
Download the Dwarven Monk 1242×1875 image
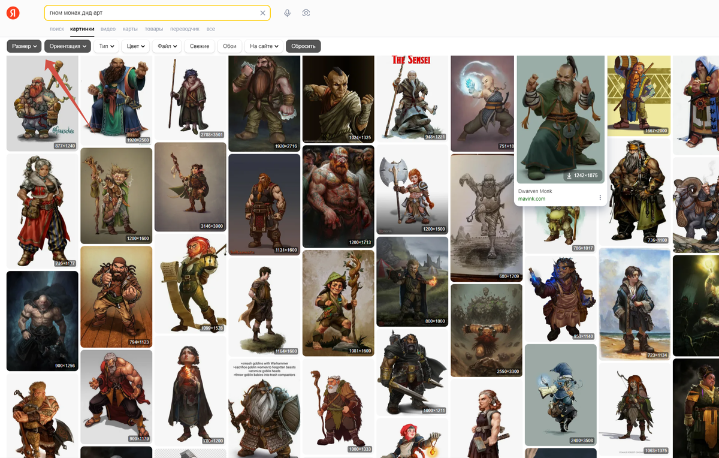click(582, 176)
